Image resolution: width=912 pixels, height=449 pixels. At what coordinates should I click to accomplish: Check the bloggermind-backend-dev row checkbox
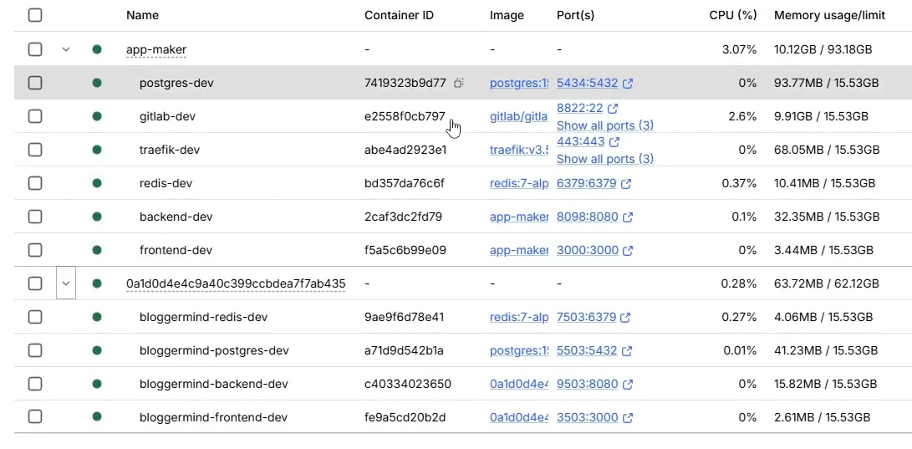[35, 384]
